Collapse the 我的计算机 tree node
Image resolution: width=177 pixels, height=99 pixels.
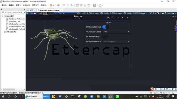[2, 16]
